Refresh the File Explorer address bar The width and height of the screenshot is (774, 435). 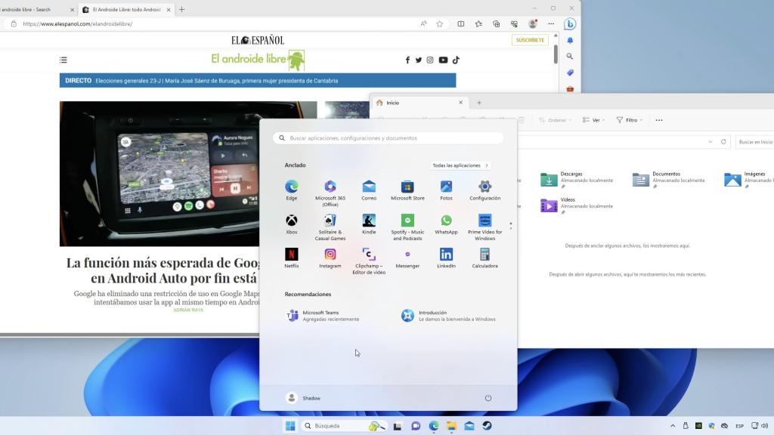[723, 141]
